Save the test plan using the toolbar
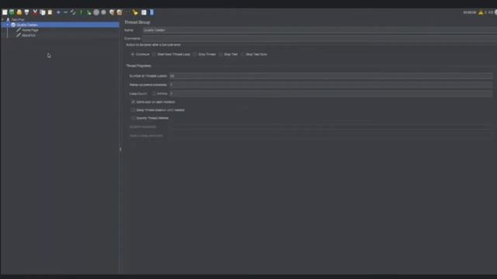497x279 pixels. (27, 12)
